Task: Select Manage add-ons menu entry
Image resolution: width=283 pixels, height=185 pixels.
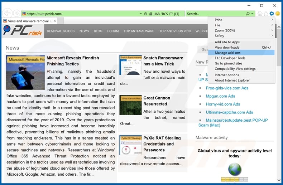Action: click(x=241, y=53)
